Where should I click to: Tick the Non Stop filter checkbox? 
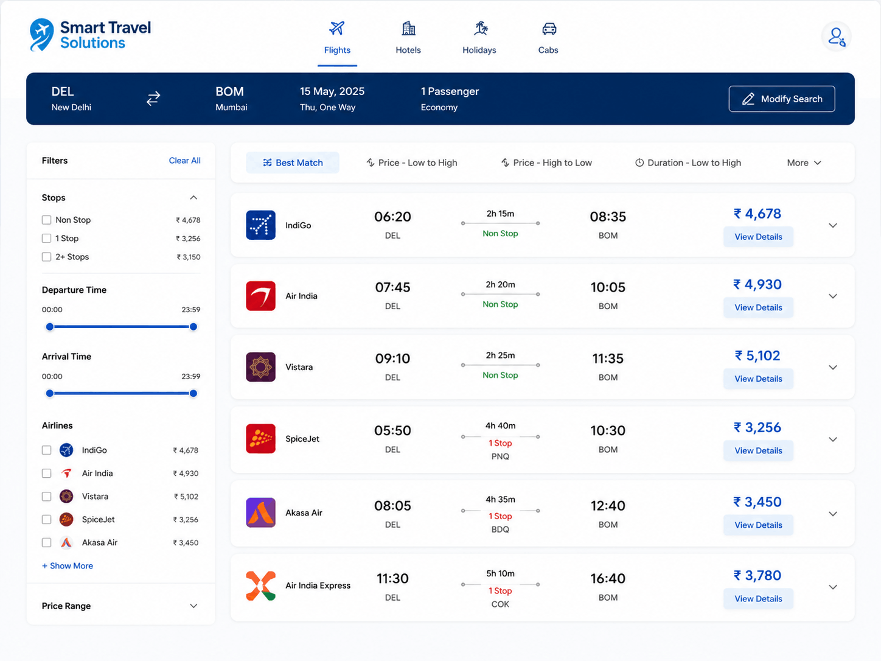click(x=46, y=220)
